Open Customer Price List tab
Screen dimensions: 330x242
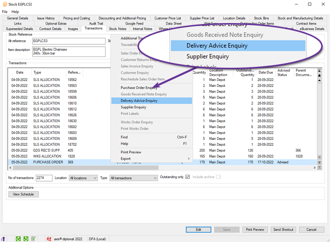(x=167, y=18)
